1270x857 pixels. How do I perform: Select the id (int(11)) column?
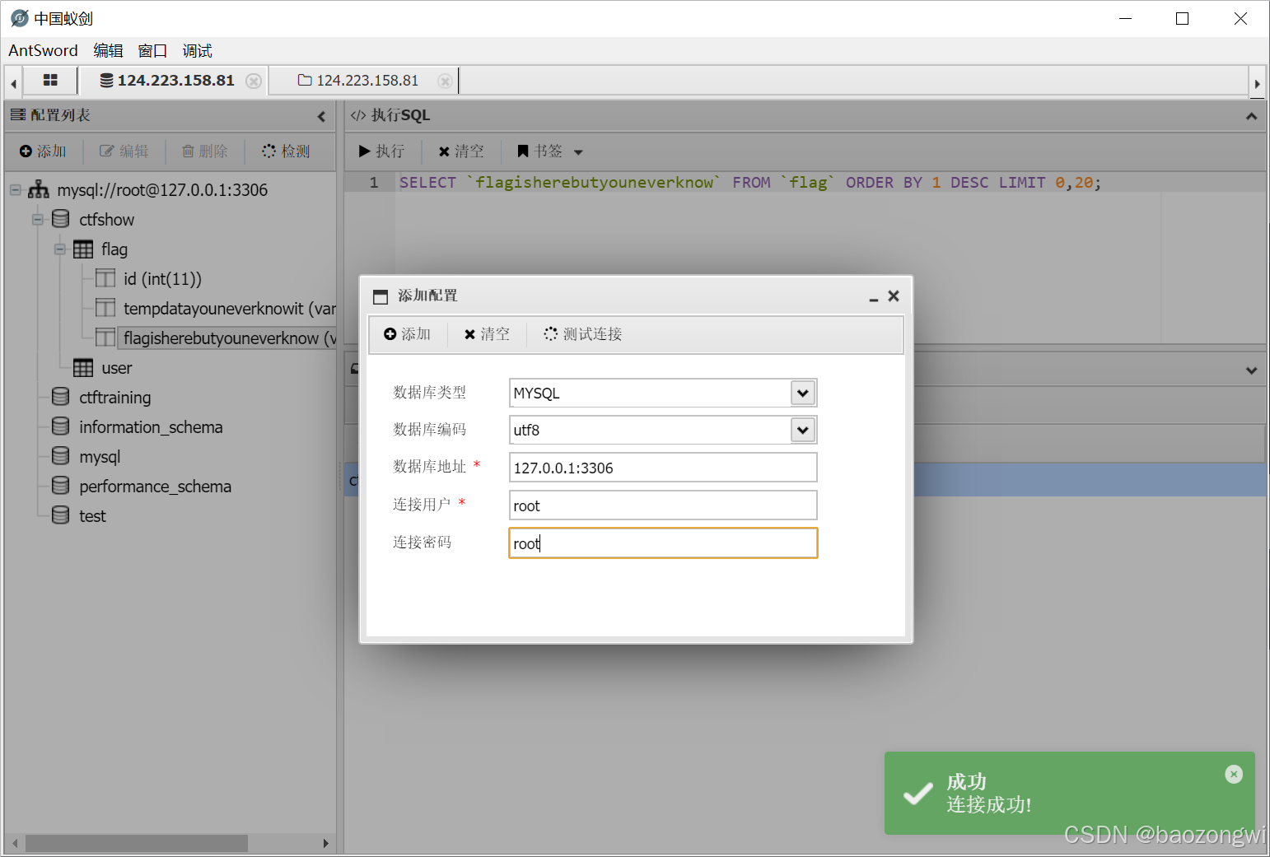click(x=162, y=279)
